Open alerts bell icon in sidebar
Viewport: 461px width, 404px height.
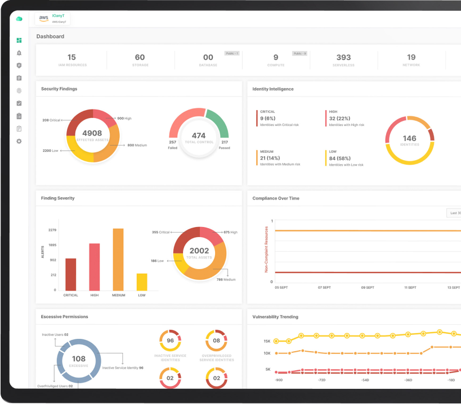pos(19,53)
